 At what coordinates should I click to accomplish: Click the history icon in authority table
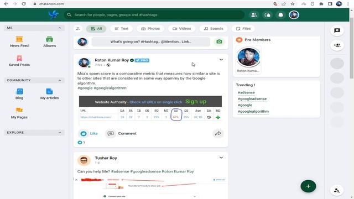click(x=209, y=117)
